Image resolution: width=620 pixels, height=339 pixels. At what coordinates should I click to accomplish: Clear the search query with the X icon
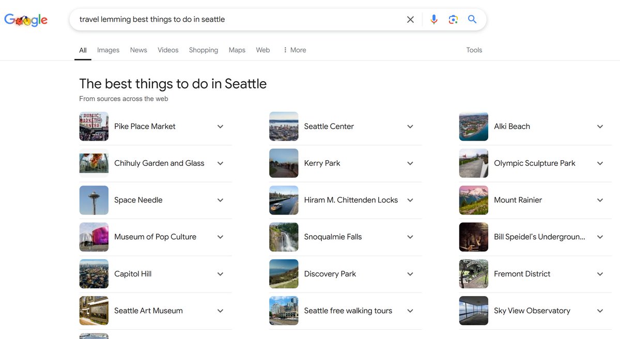tap(410, 19)
